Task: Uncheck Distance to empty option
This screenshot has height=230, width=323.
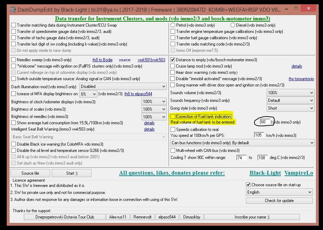Action: pyautogui.click(x=173, y=60)
